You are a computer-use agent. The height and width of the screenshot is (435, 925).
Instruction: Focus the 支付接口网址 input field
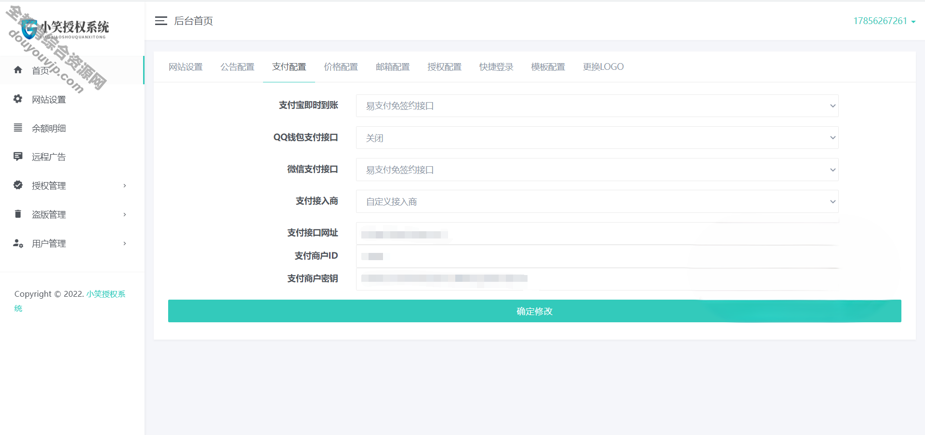(x=597, y=234)
